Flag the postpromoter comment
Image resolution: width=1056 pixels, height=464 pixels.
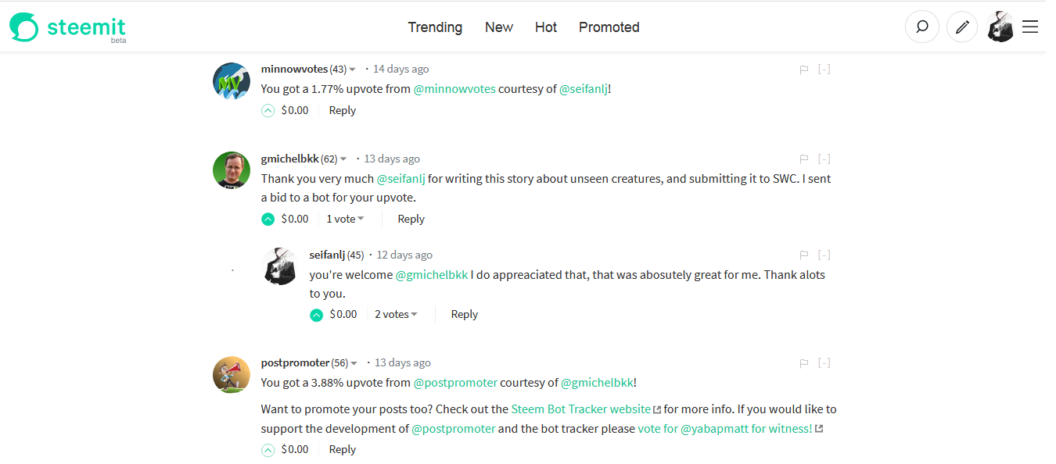point(803,363)
